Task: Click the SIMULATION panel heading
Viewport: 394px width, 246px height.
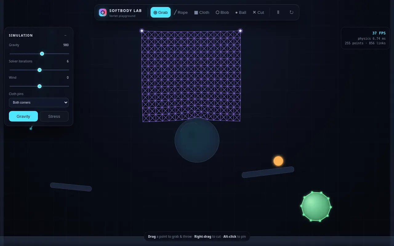Action: pos(21,35)
